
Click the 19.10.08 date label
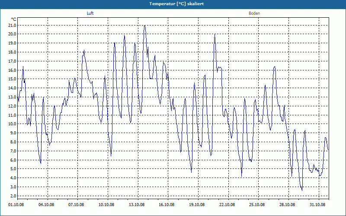click(197, 205)
